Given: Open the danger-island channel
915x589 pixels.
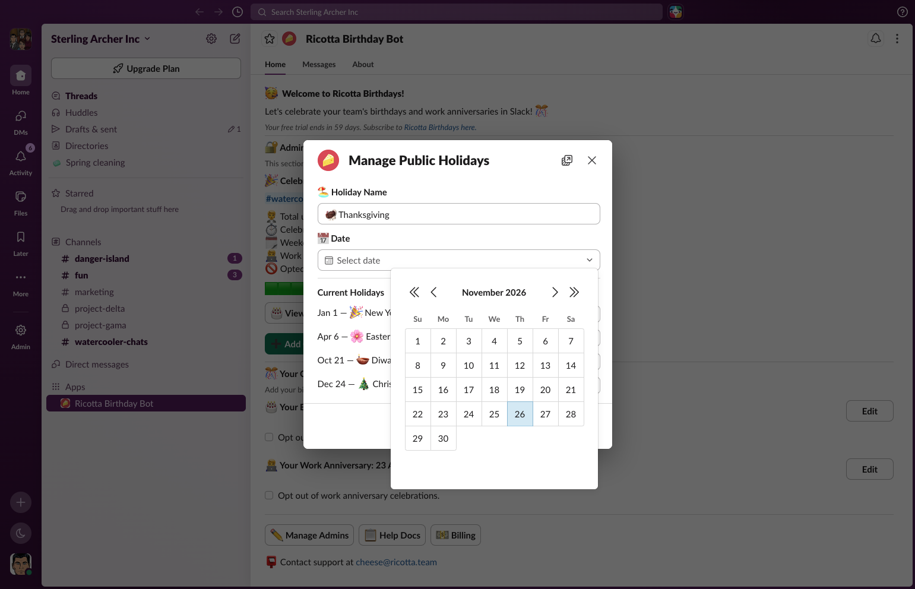Looking at the screenshot, I should pos(146,259).
